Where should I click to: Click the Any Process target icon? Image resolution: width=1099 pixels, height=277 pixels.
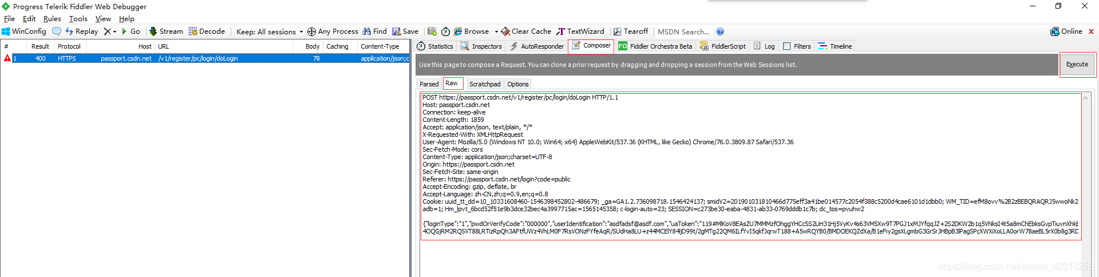pos(333,31)
